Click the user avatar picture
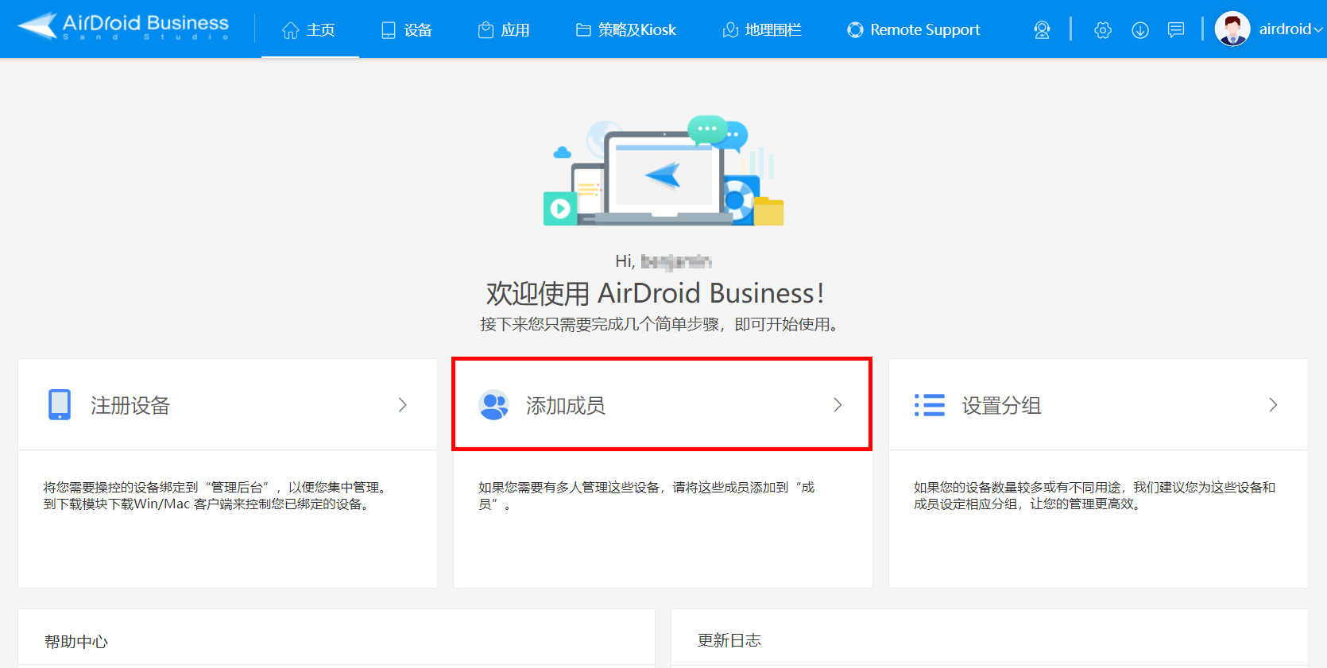The height and width of the screenshot is (668, 1327). tap(1232, 29)
